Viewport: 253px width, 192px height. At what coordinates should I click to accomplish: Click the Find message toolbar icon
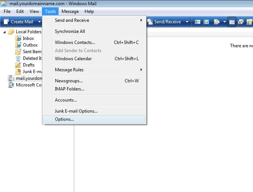point(216,22)
